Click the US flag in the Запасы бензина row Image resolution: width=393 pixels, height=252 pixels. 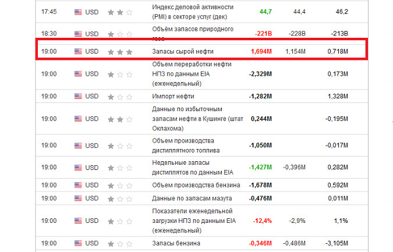[78, 243]
